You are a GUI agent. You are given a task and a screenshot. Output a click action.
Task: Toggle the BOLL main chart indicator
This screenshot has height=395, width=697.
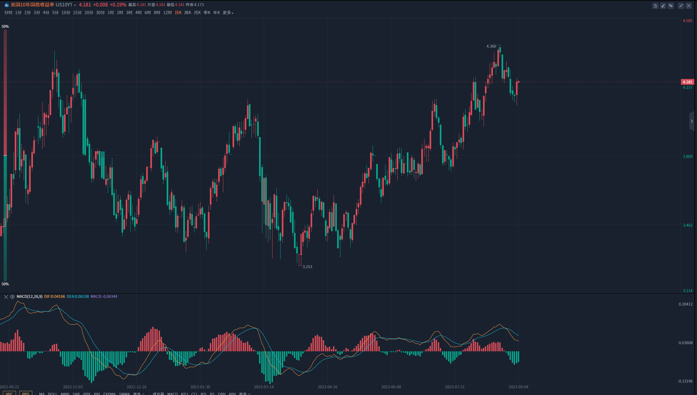[x=52, y=393]
